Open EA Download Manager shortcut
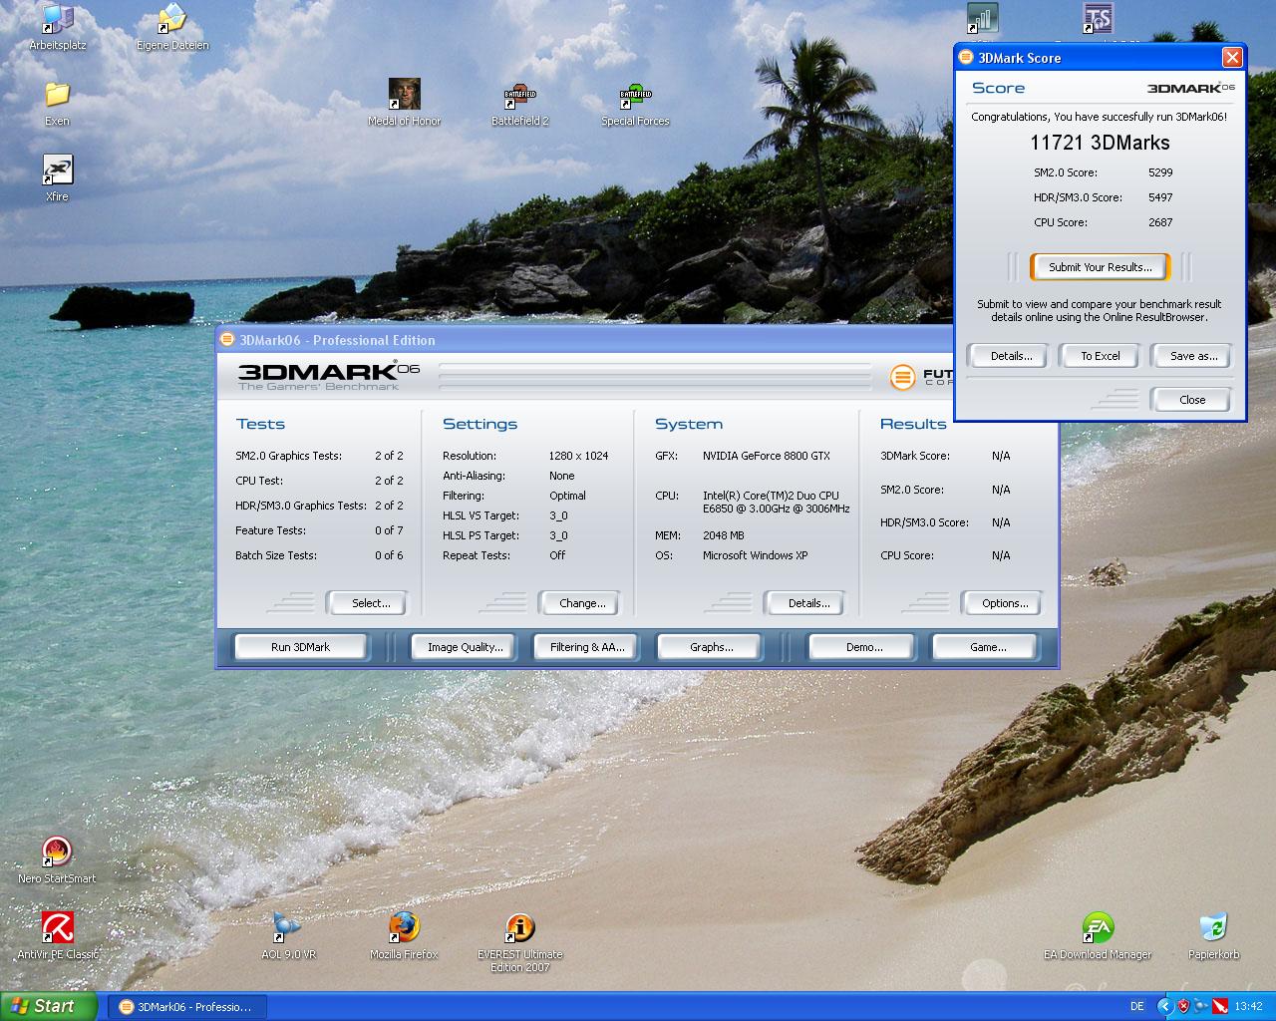Image resolution: width=1276 pixels, height=1021 pixels. tap(1098, 936)
